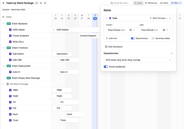Open the Work Package grouping dropdown

coord(159,18)
